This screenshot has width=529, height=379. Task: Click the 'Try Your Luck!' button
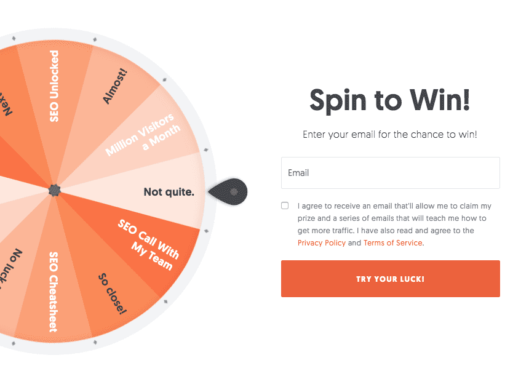[x=391, y=279]
